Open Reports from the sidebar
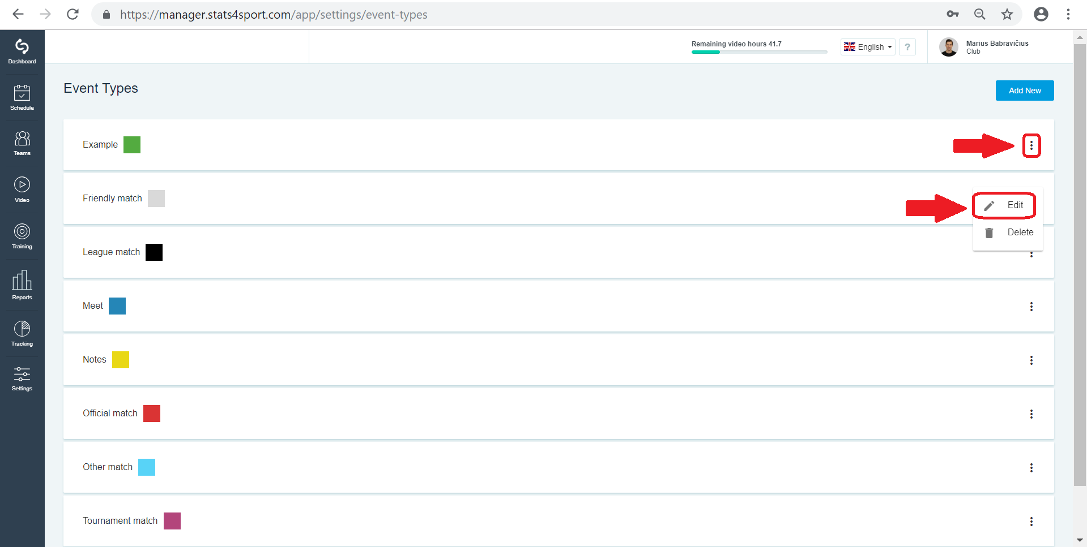This screenshot has height=547, width=1087. point(22,285)
